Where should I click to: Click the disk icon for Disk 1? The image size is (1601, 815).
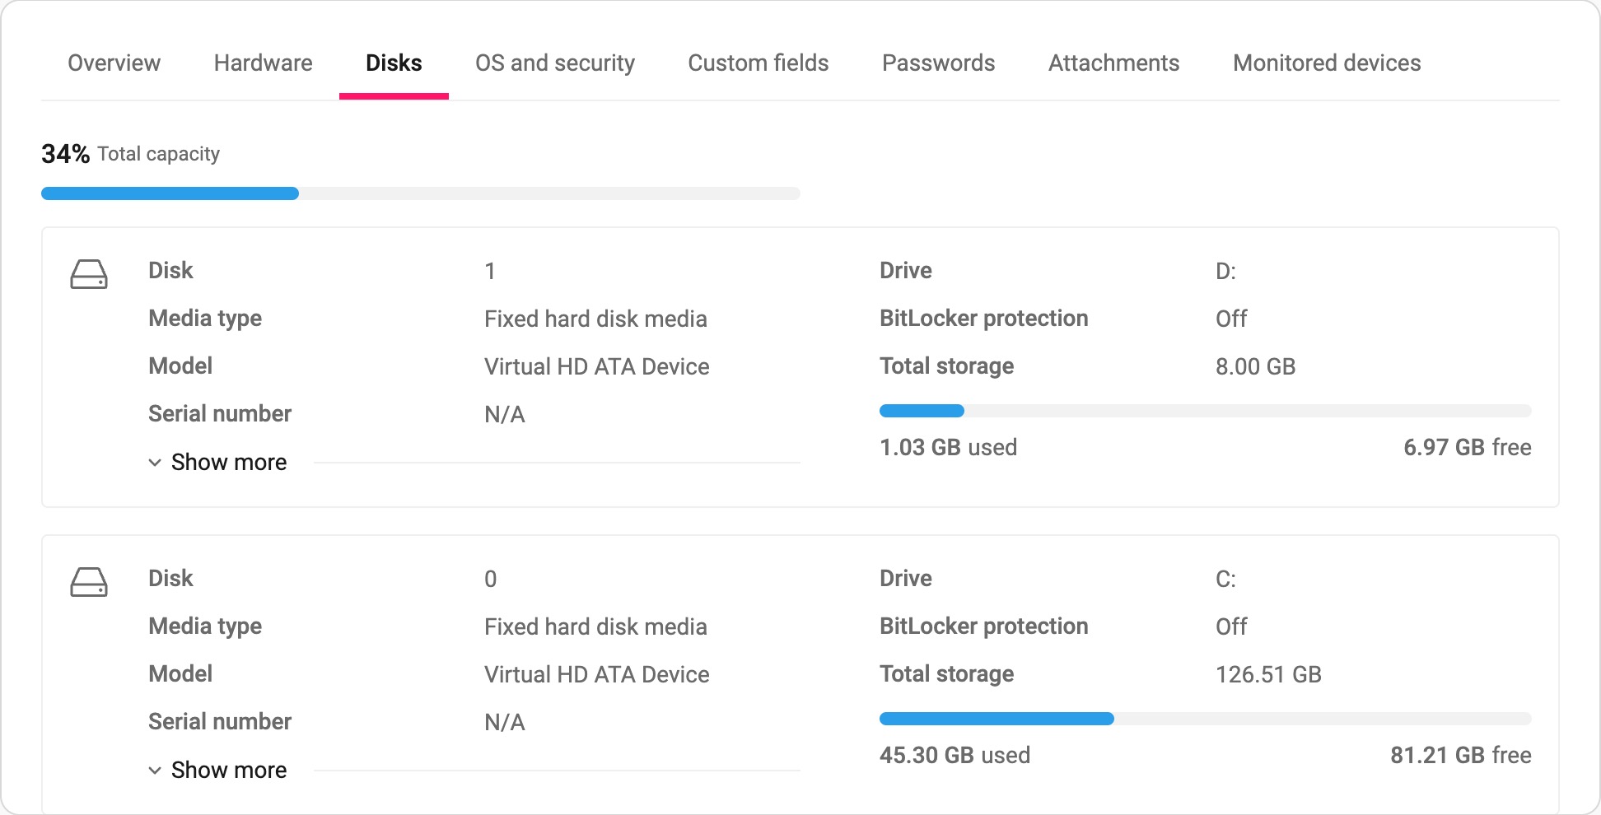pos(89,274)
